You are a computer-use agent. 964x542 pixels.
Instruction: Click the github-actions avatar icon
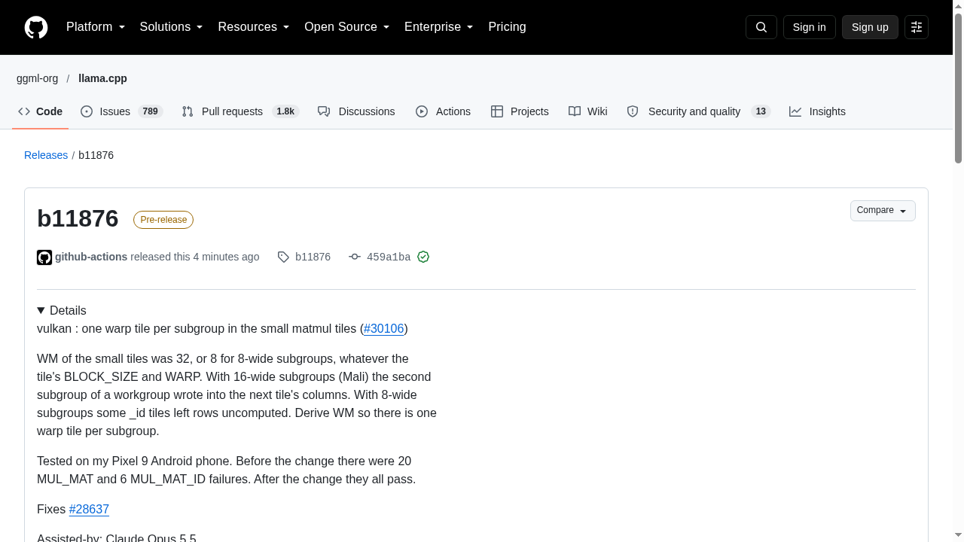click(44, 257)
